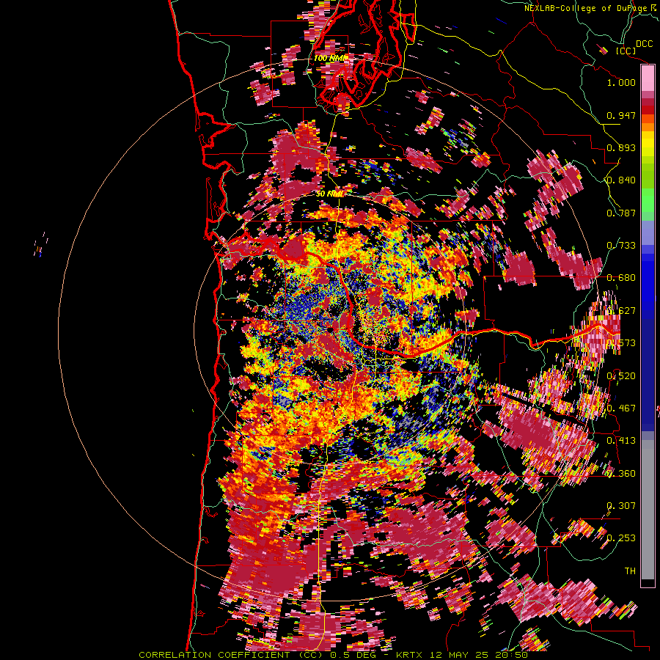The height and width of the screenshot is (660, 660).
Task: Select the 0.520 scale value label
Action: point(621,376)
